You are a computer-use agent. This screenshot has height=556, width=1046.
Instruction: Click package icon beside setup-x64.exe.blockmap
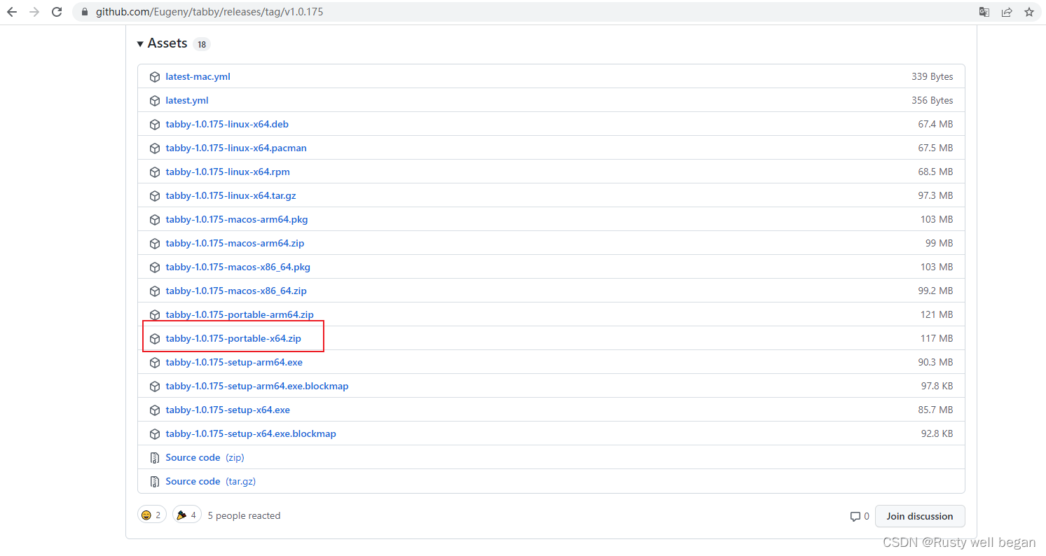[155, 433]
